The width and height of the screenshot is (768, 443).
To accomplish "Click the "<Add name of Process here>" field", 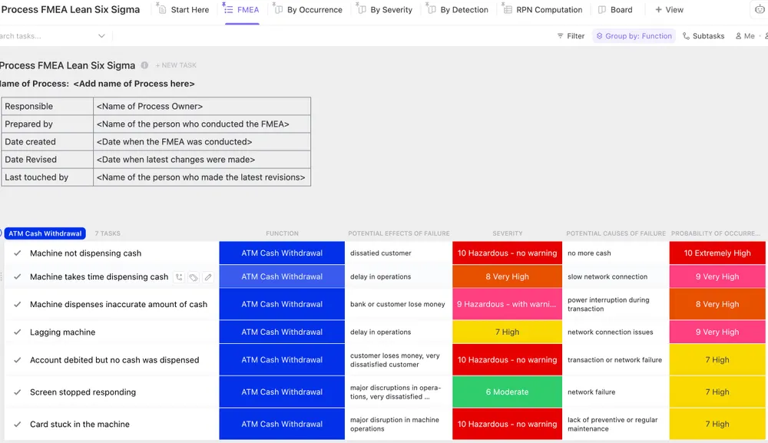I will [134, 84].
